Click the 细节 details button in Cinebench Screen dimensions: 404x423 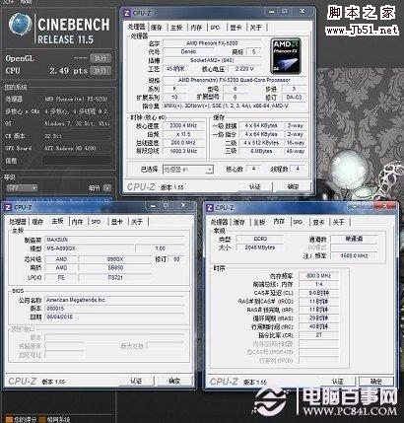[x=107, y=188]
